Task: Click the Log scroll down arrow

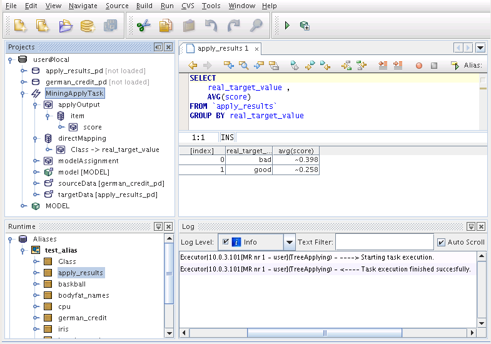Action: tap(481, 323)
